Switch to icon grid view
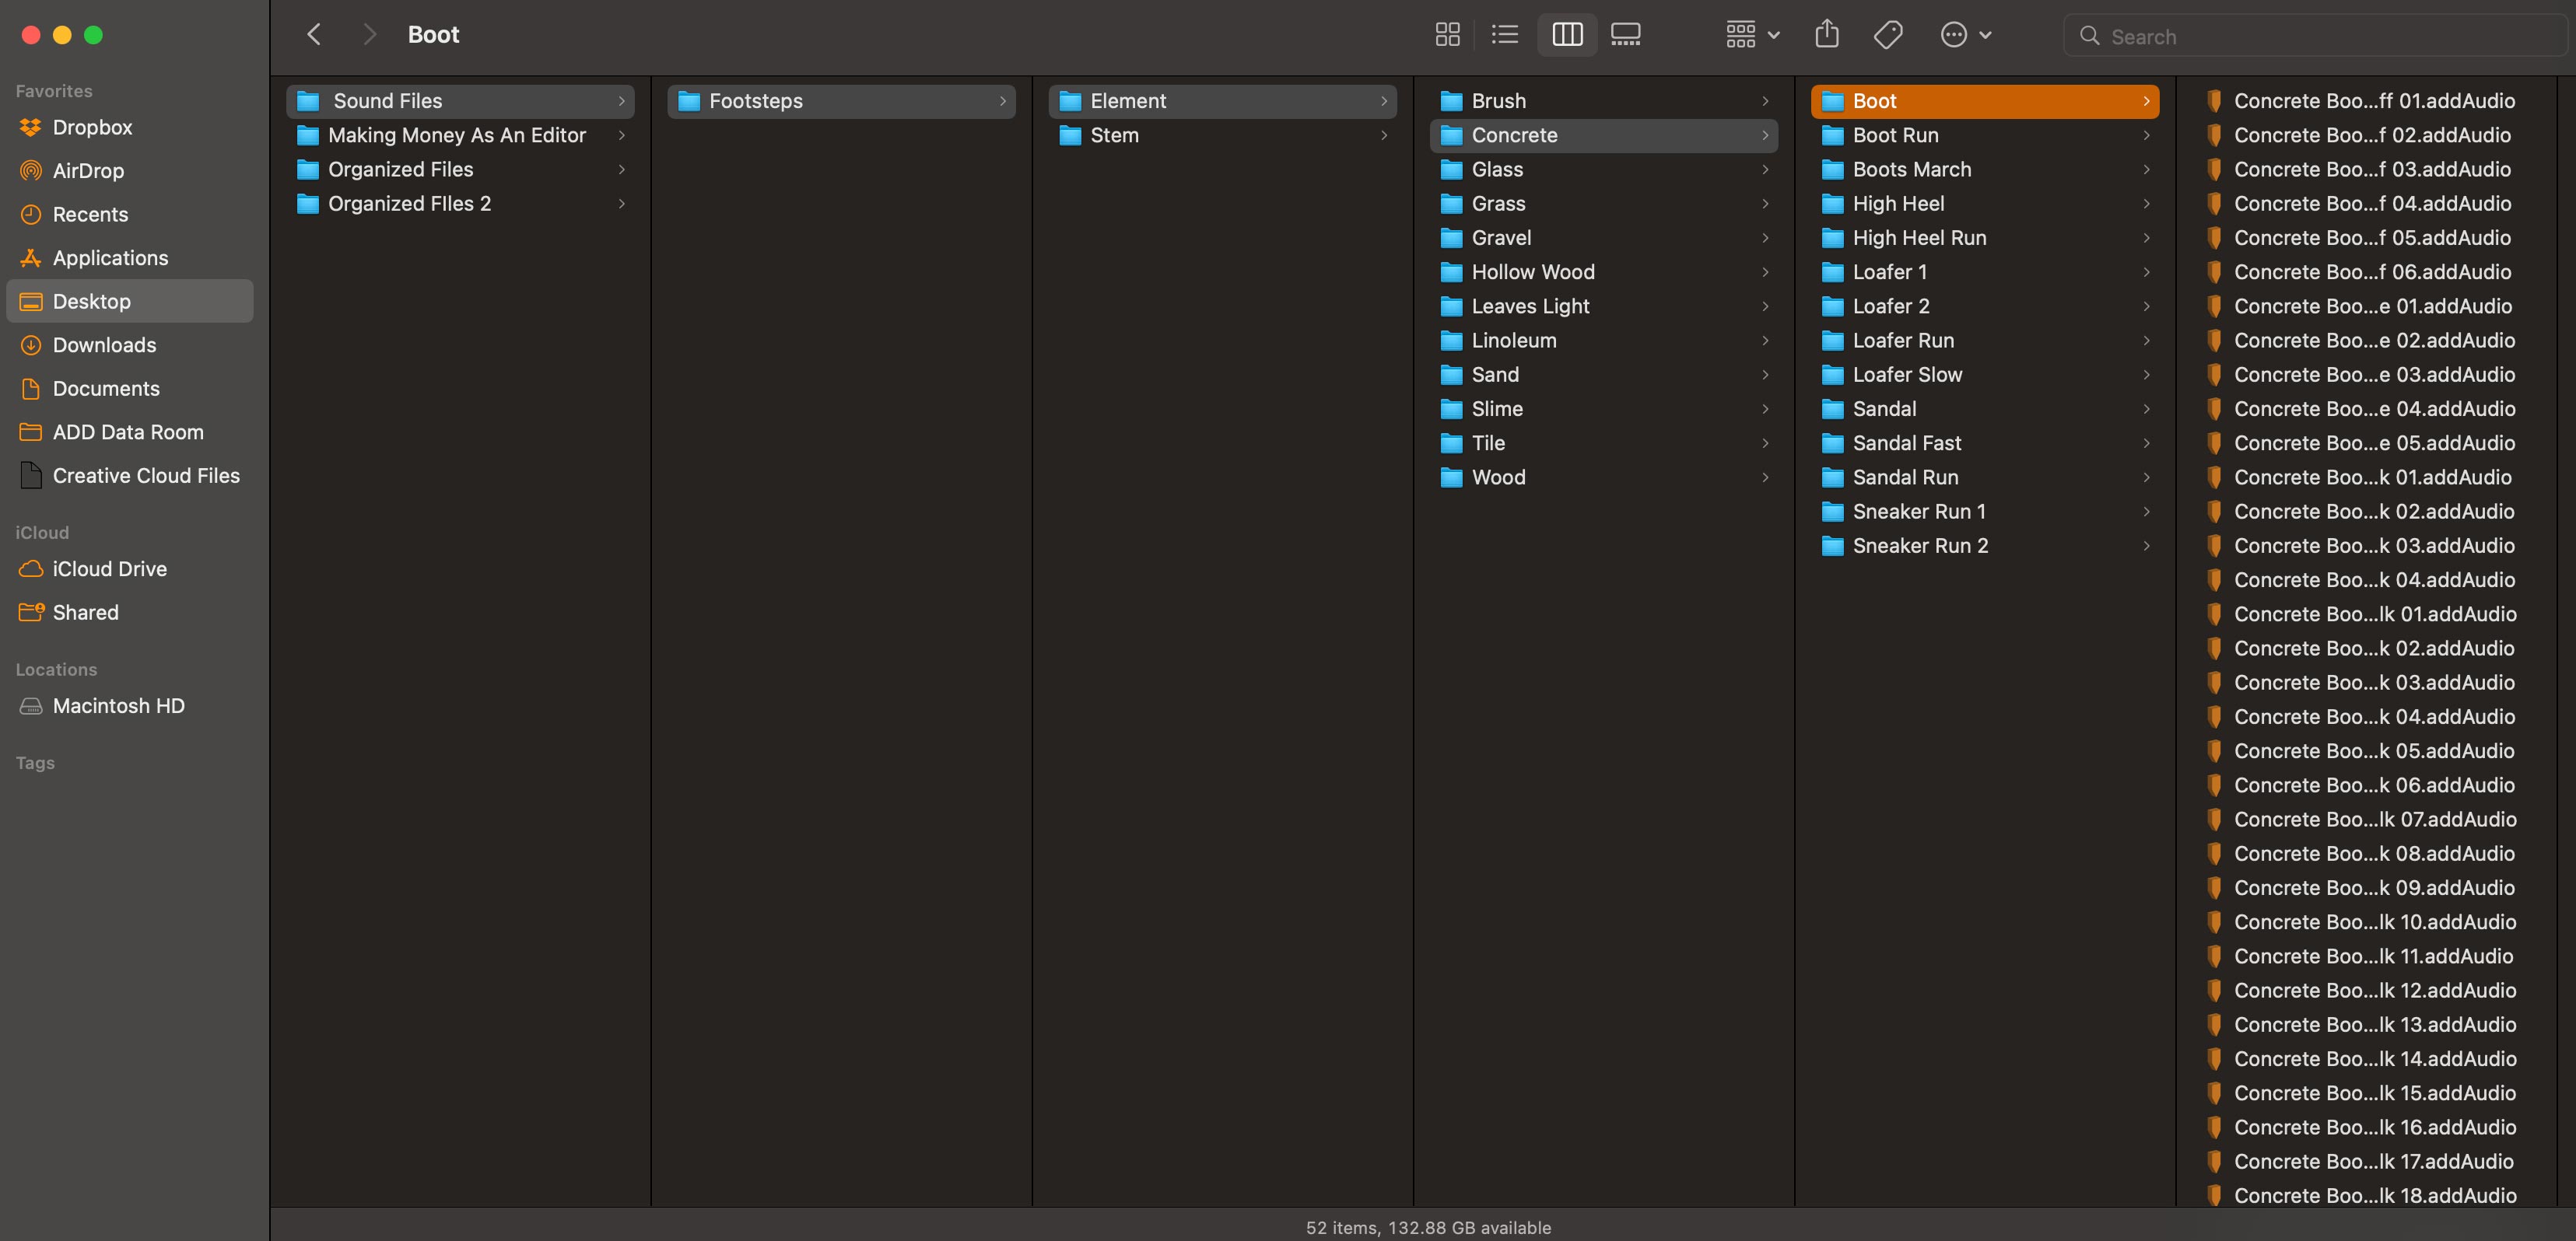Image resolution: width=2576 pixels, height=1241 pixels. (1447, 35)
